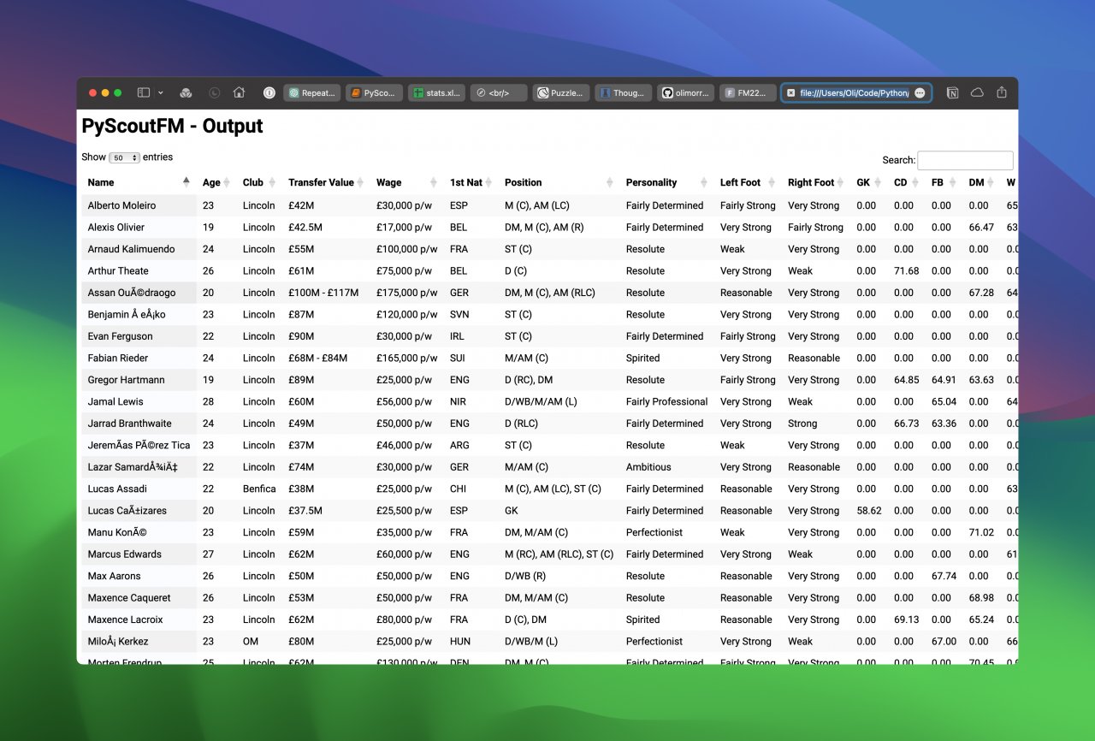
Task: Open the ellipsis page menu in address bar
Action: (920, 92)
